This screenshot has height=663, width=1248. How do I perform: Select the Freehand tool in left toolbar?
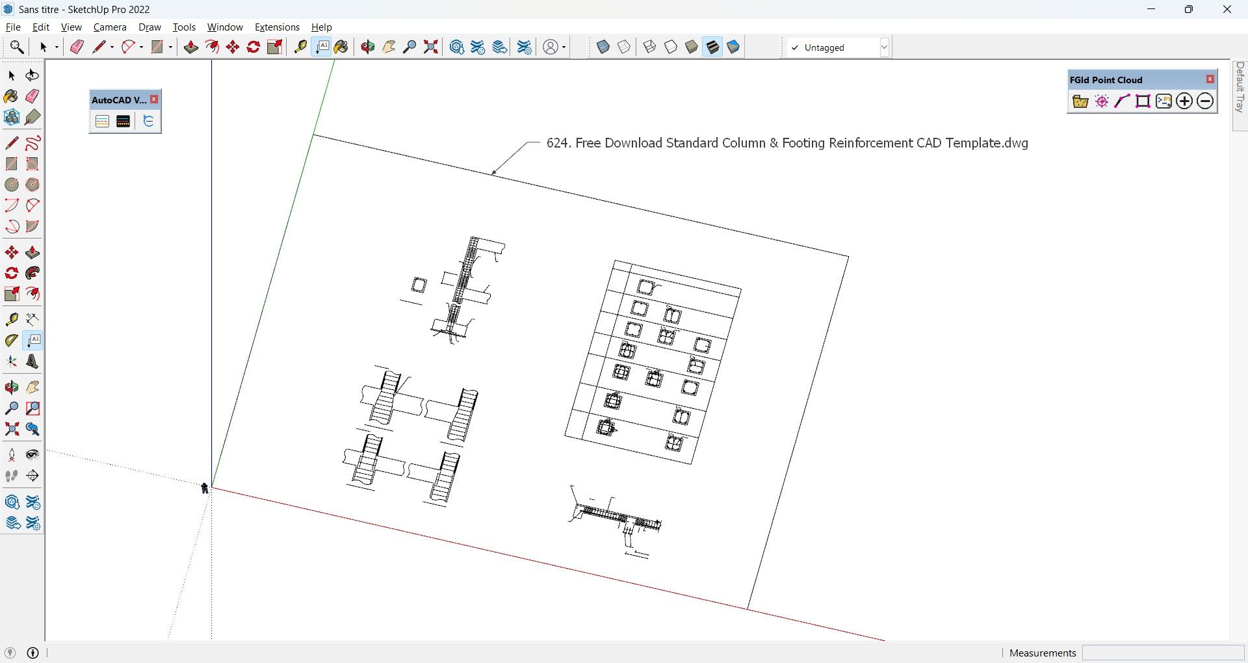[x=32, y=143]
